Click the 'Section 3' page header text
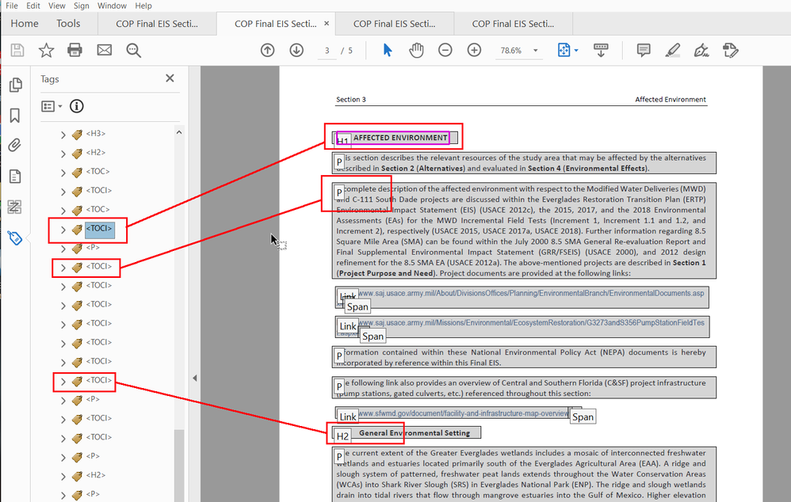This screenshot has width=791, height=502. coord(351,99)
